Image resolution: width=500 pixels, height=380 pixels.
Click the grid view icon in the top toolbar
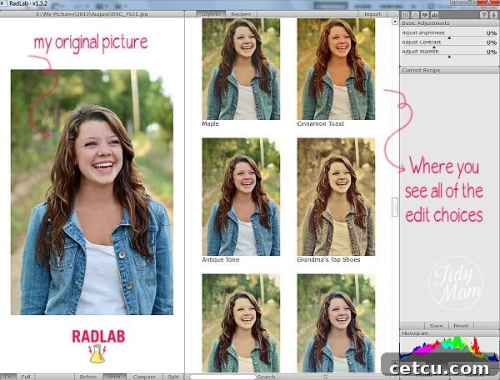(x=405, y=15)
